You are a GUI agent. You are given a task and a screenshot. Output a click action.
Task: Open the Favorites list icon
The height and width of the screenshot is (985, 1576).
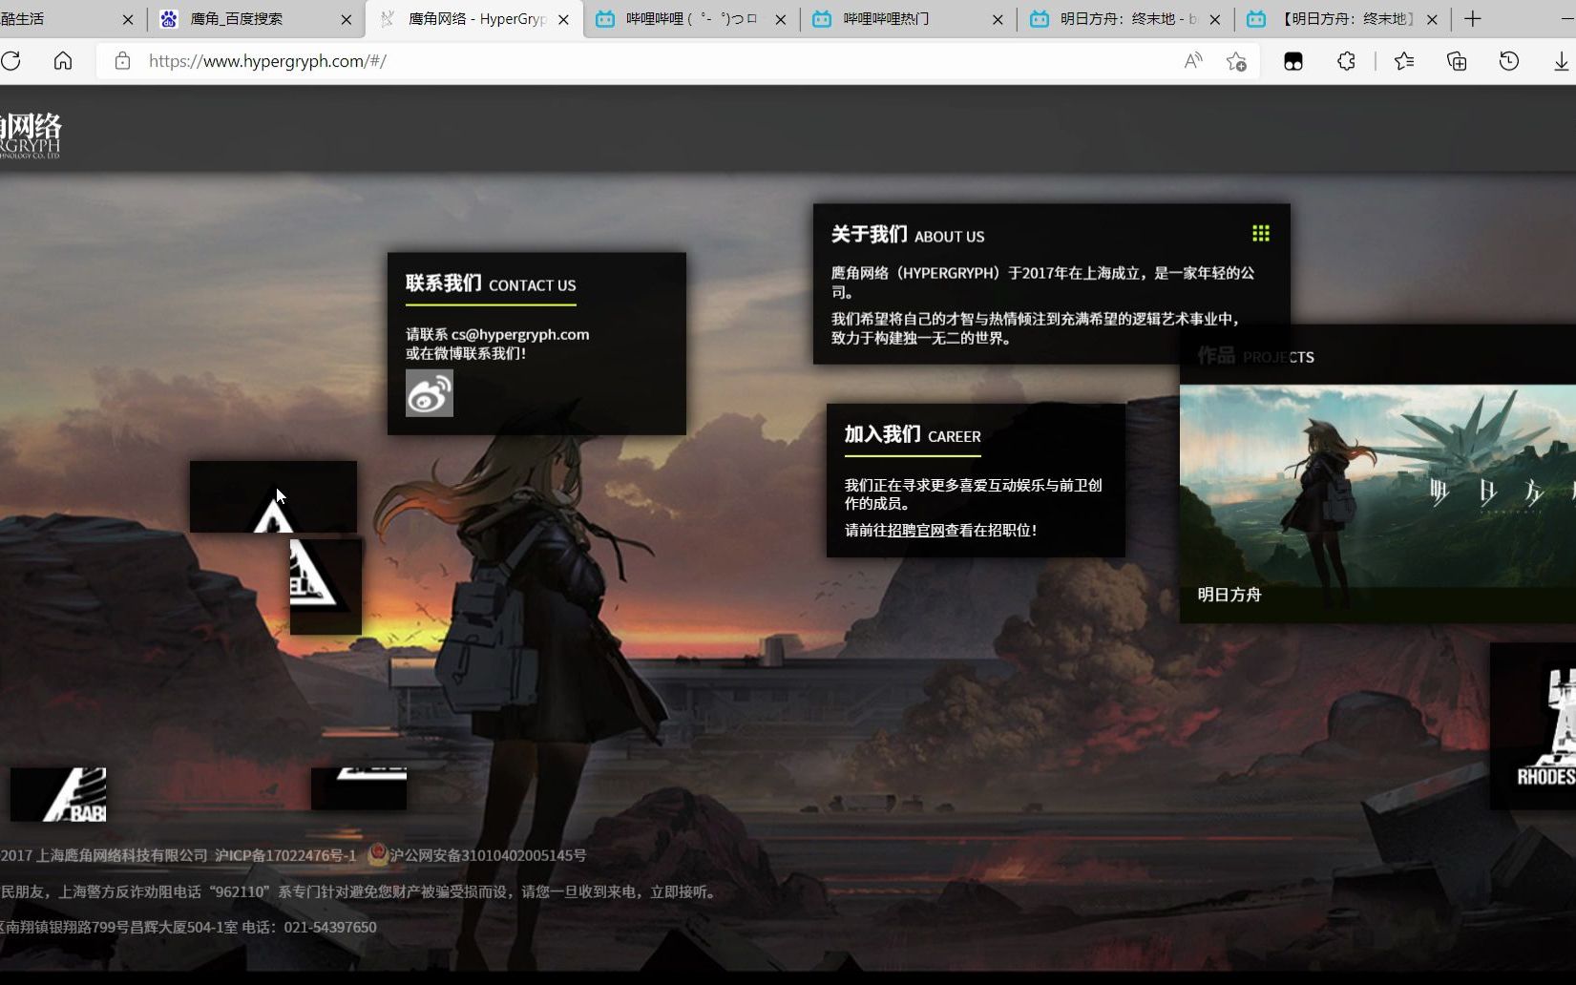pyautogui.click(x=1404, y=61)
